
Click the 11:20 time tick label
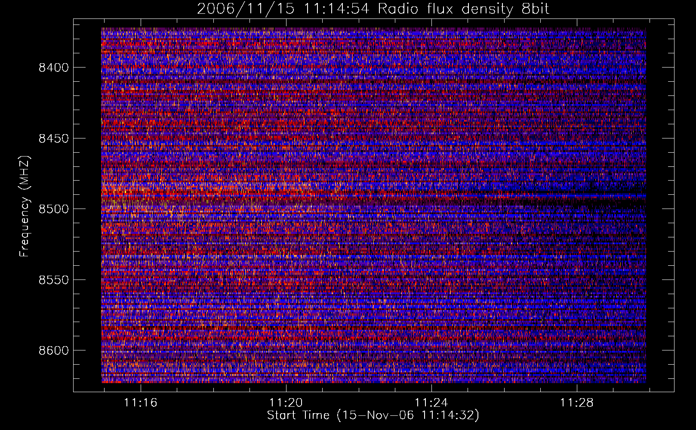click(286, 403)
